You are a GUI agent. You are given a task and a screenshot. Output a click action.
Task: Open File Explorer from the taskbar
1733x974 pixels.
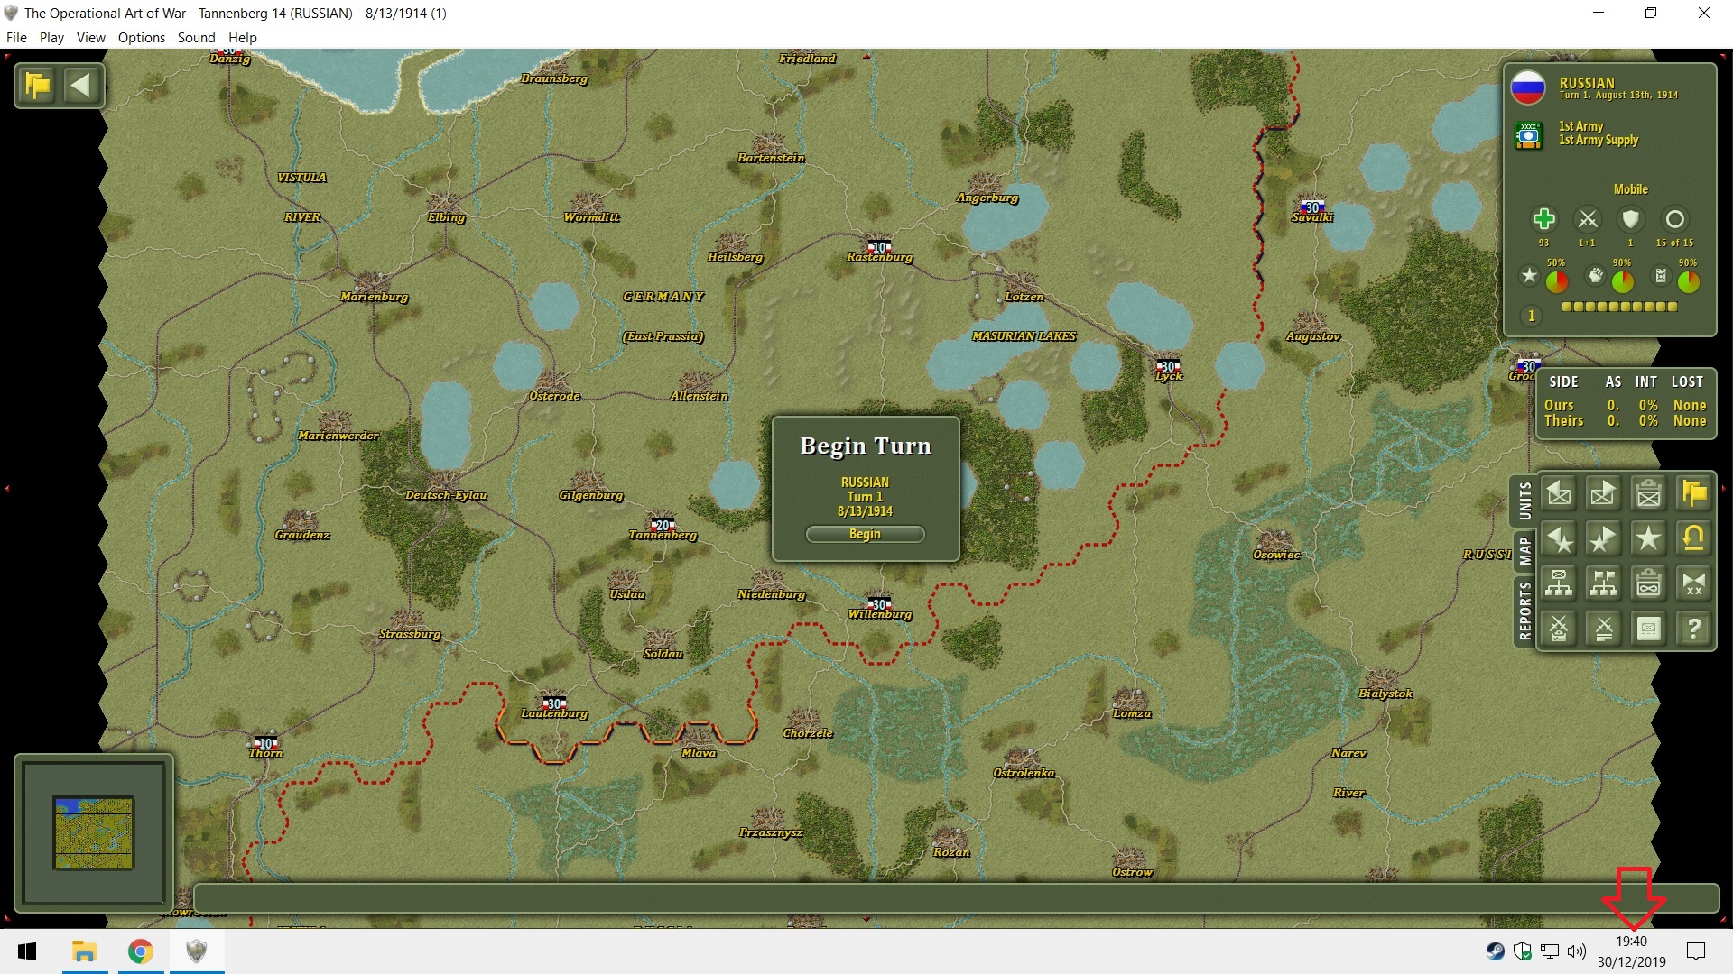pyautogui.click(x=85, y=951)
